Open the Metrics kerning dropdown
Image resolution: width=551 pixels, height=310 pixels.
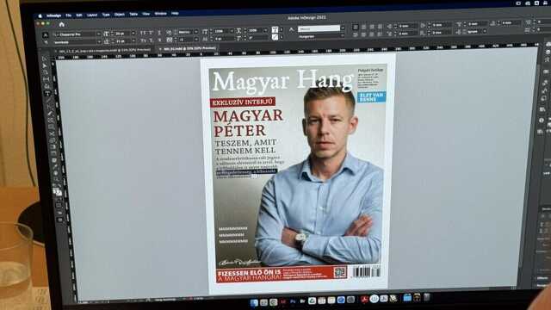(x=196, y=32)
